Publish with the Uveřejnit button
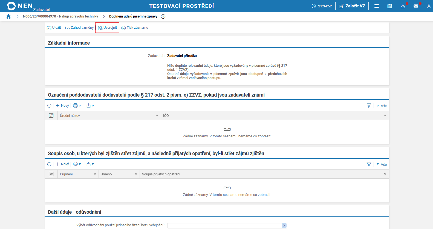 (x=108, y=28)
